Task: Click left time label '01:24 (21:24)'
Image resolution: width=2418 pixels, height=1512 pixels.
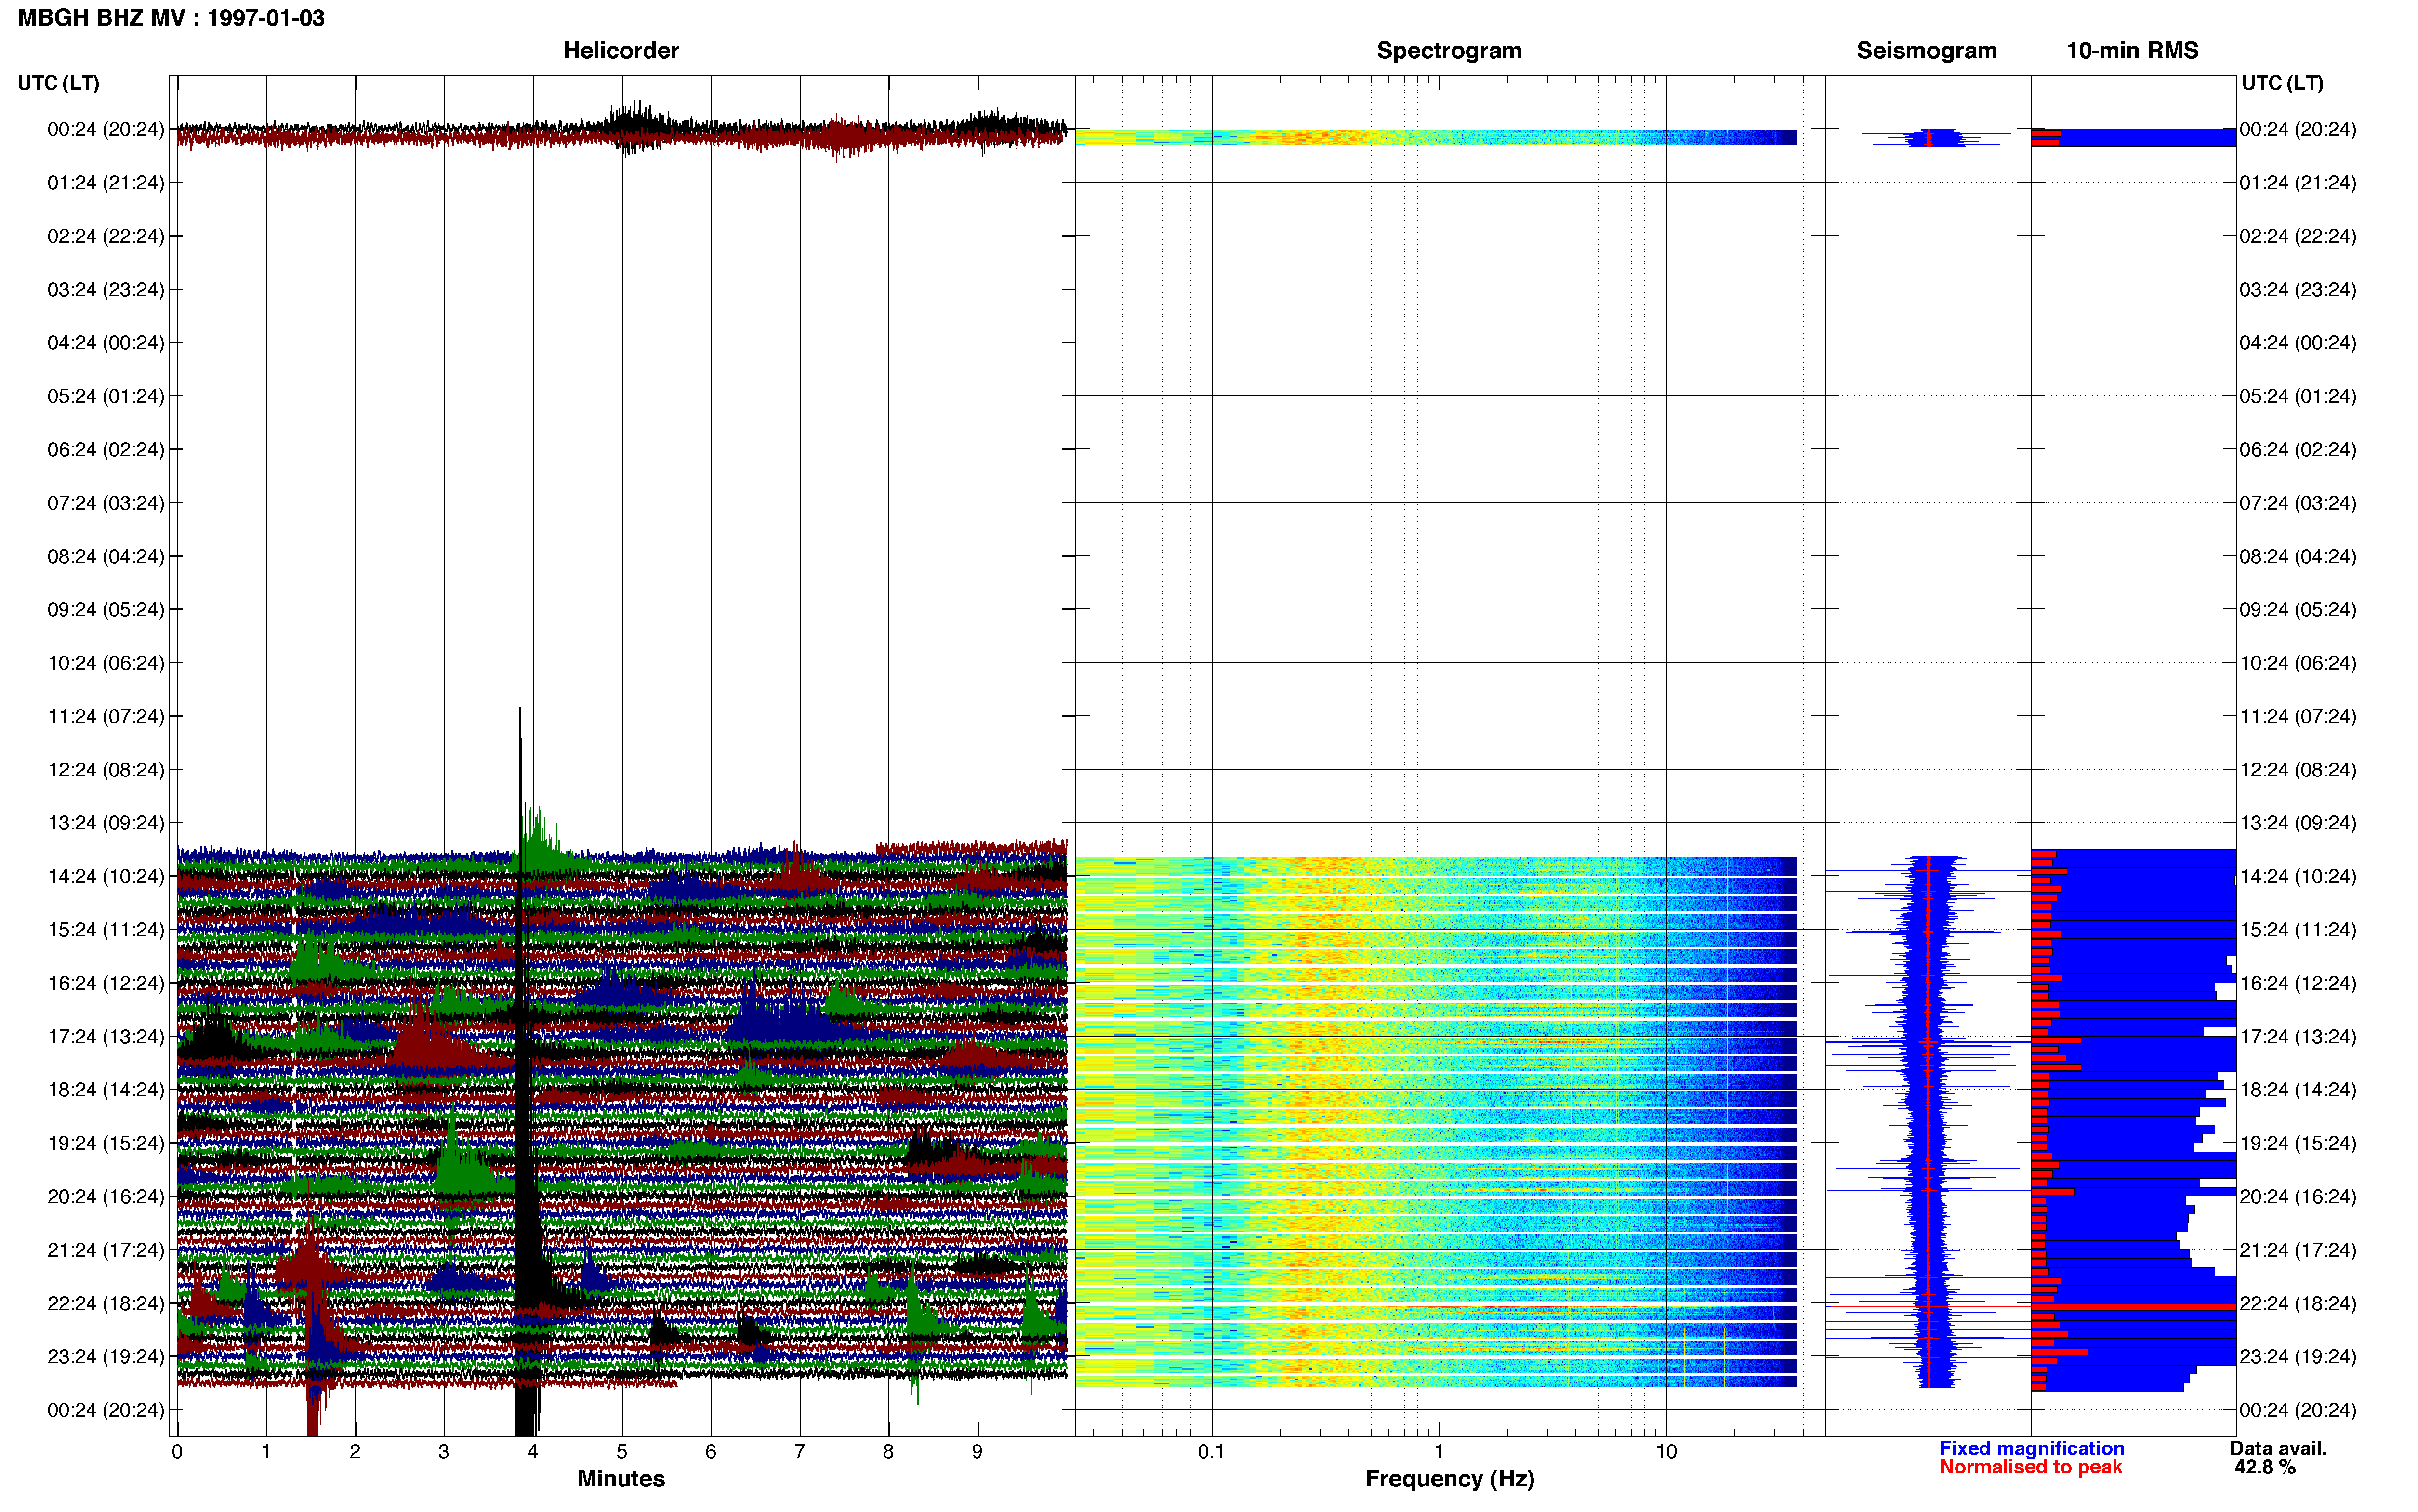Action: [106, 183]
